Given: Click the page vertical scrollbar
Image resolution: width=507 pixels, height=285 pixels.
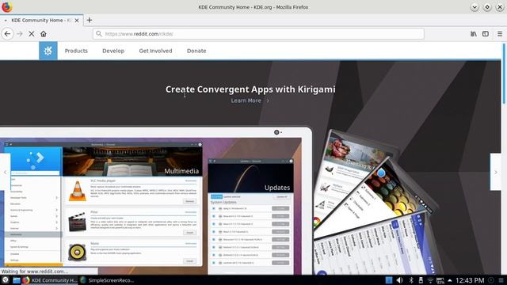Looking at the screenshot, I should [x=504, y=74].
